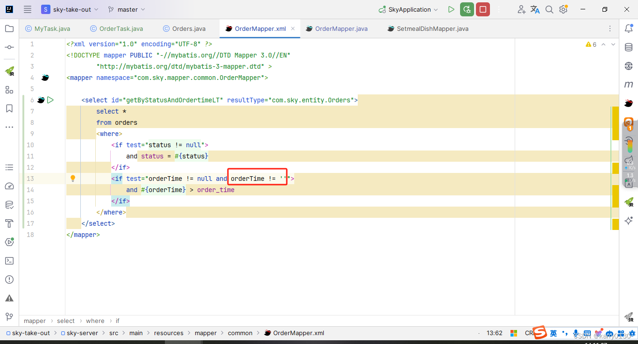Stop the running application with red square
This screenshot has width=638, height=344.
[483, 9]
